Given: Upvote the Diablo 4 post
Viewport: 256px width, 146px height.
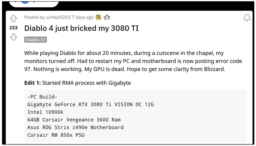Looking at the screenshot, I should tap(13, 19).
